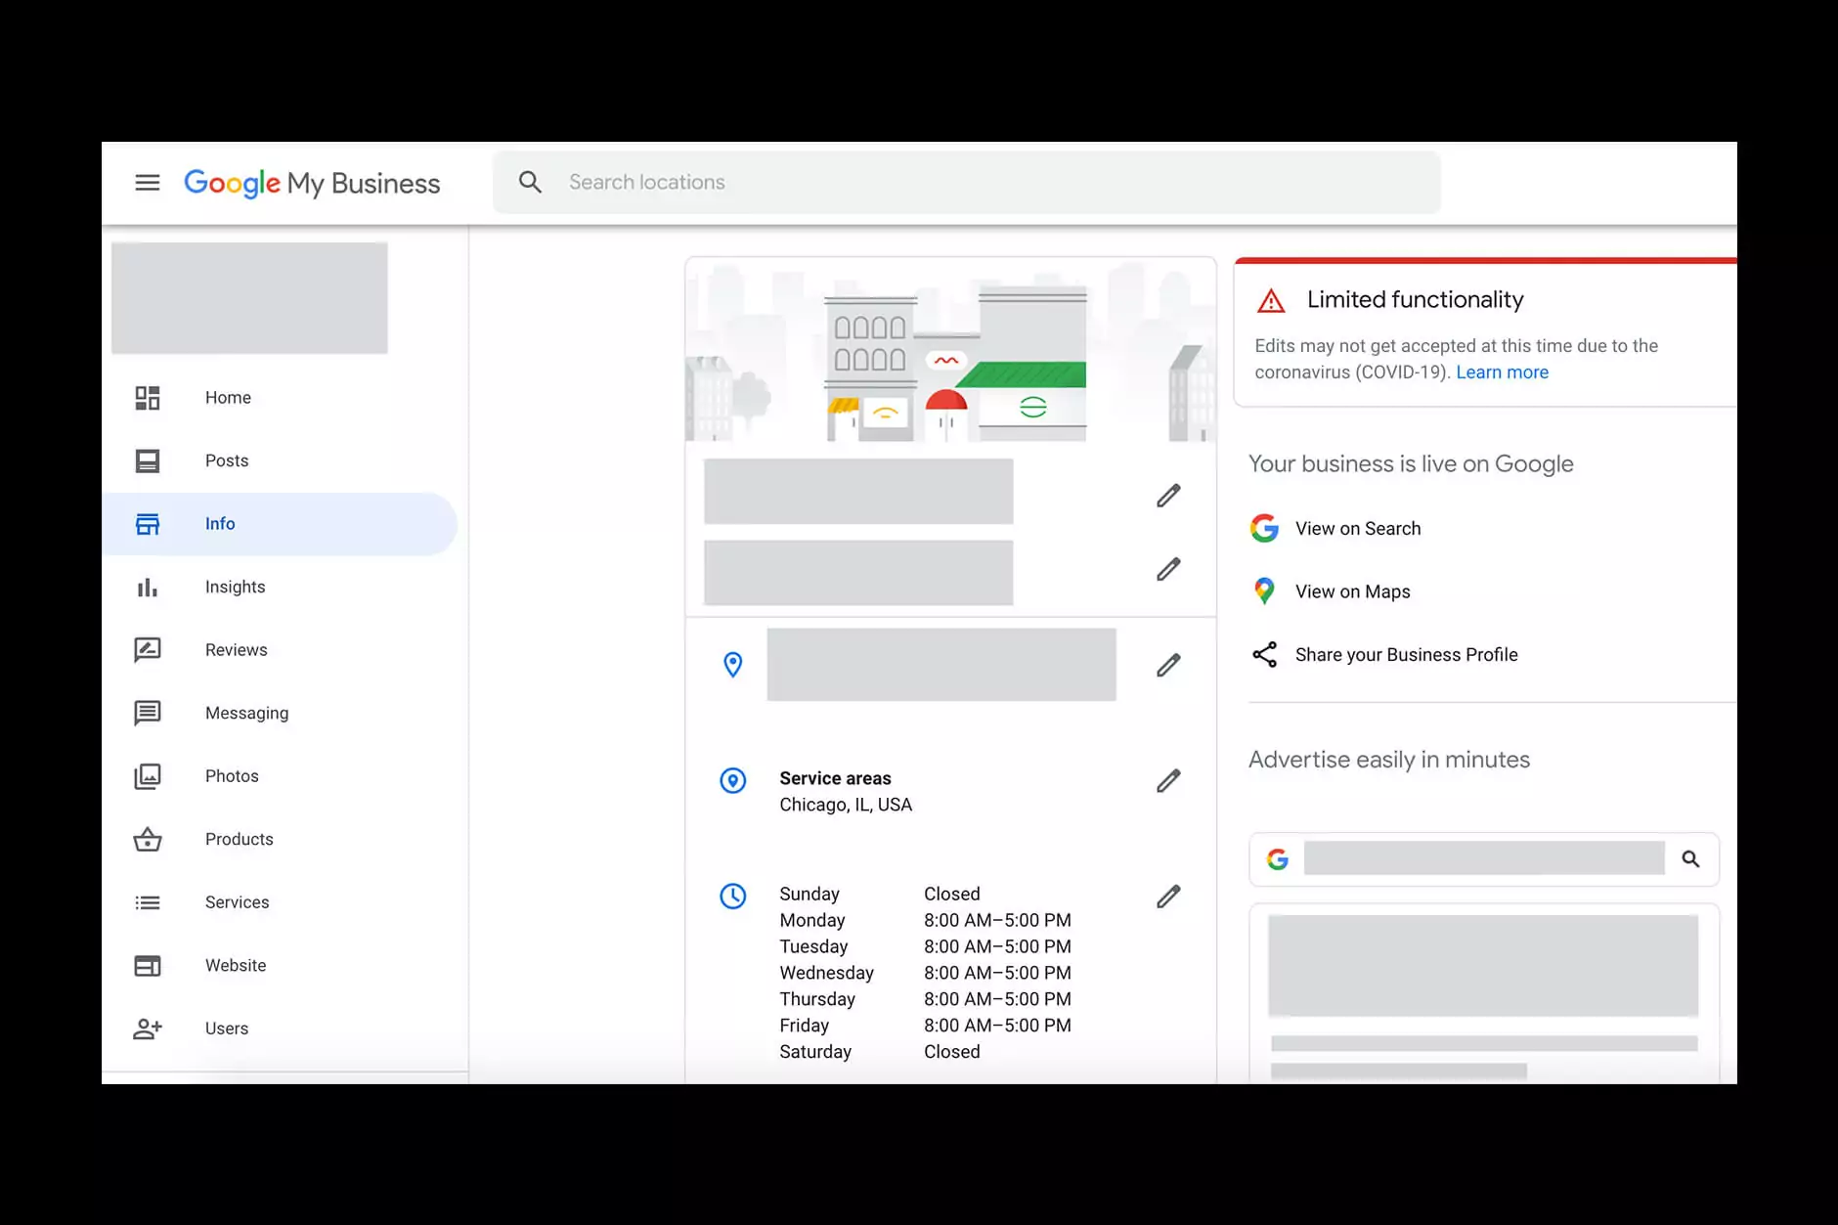Image resolution: width=1838 pixels, height=1225 pixels.
Task: Click the Monday hours row
Action: point(925,920)
